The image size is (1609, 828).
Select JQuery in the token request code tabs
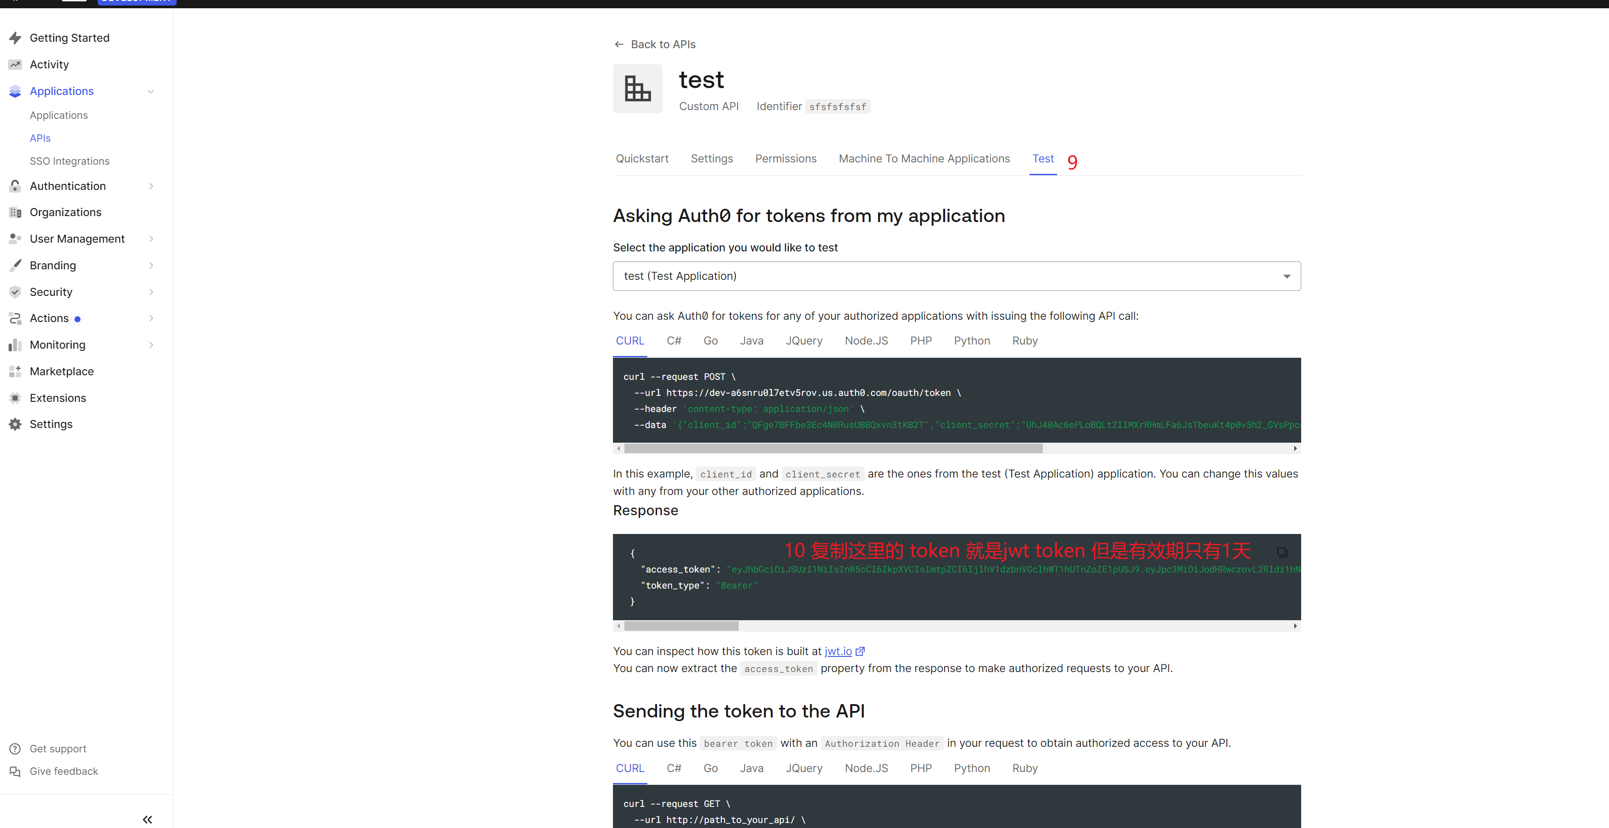point(804,341)
